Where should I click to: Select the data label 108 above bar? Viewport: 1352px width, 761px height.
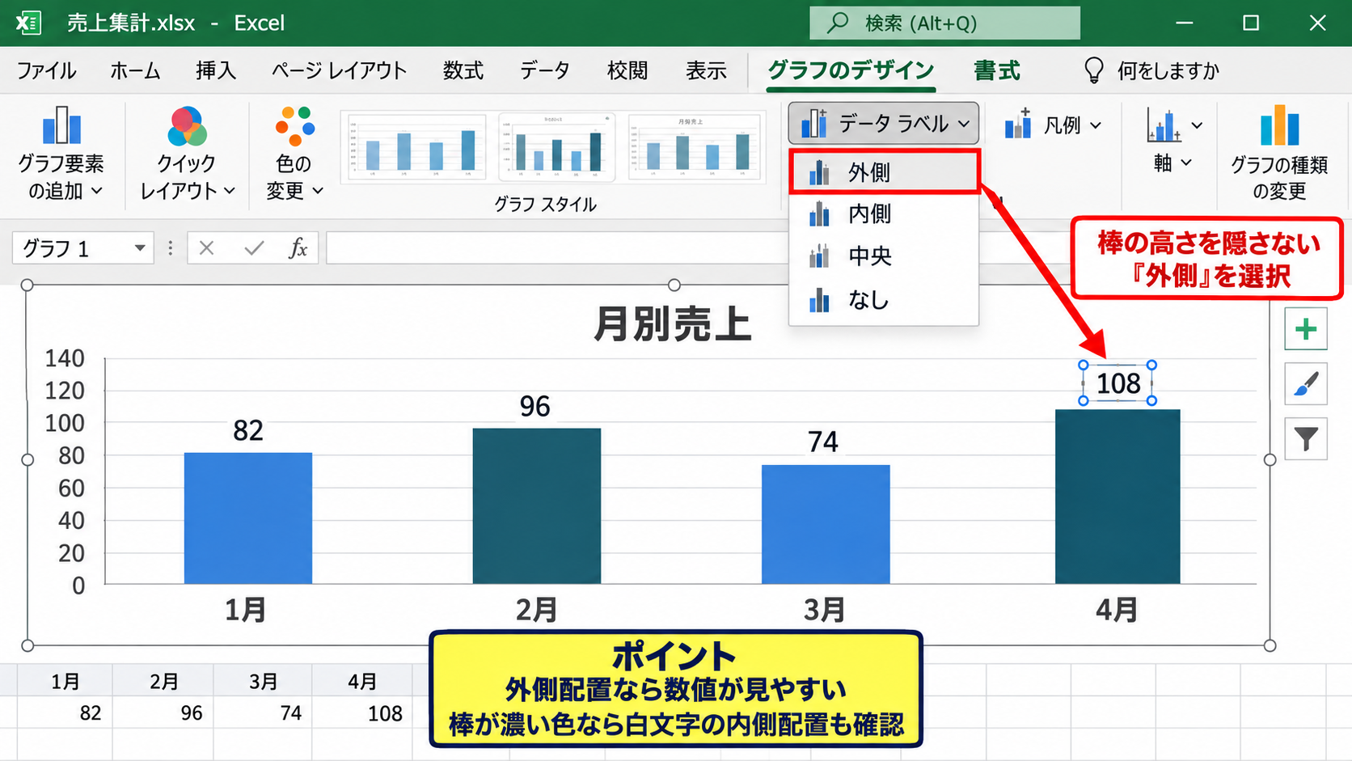click(x=1118, y=383)
